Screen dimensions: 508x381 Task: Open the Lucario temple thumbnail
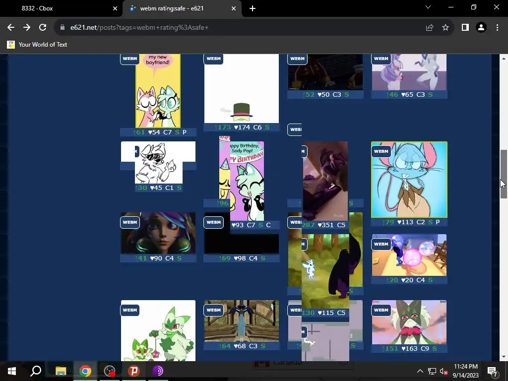pos(242,321)
